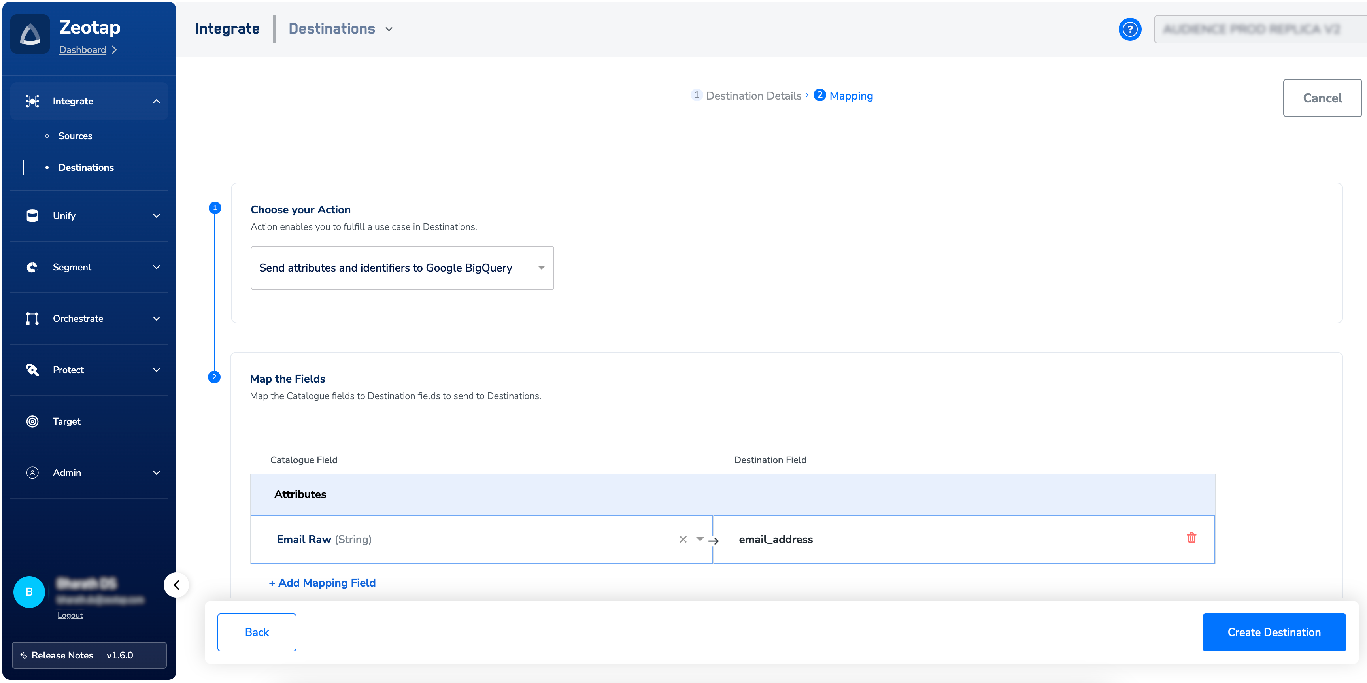Viewport: 1367px width, 683px height.
Task: Click the Create Destination button
Action: tap(1274, 632)
